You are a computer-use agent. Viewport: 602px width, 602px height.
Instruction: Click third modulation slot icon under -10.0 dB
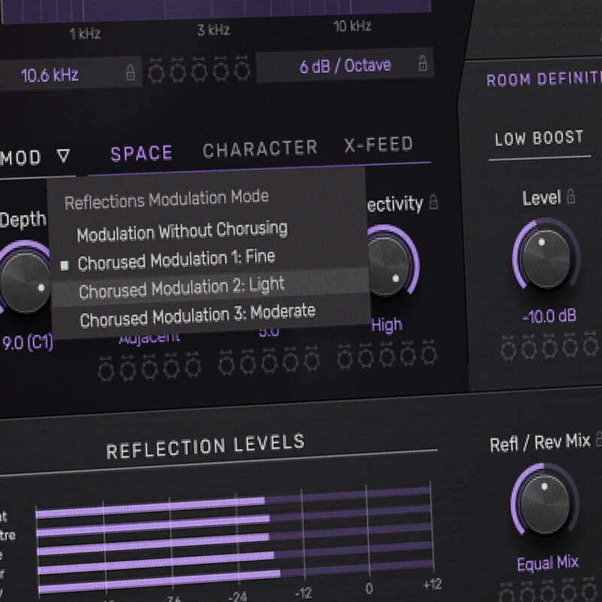tap(549, 346)
